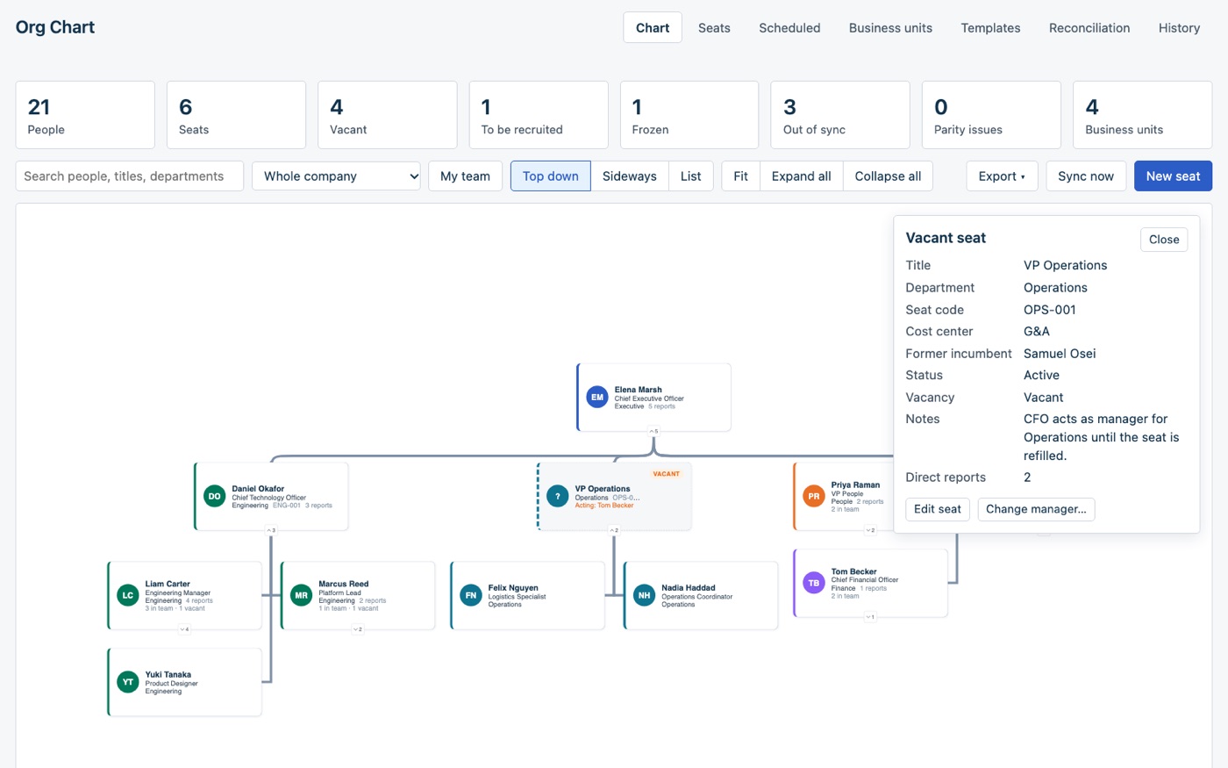
Task: Click the Out of sync stat card
Action: pos(840,115)
